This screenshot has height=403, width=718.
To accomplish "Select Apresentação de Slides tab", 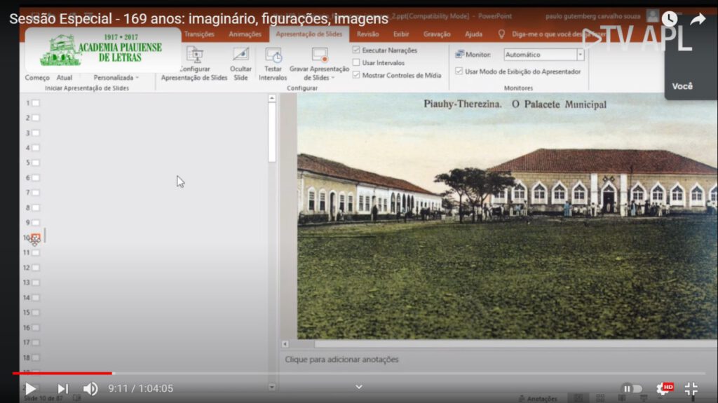I will pos(309,34).
